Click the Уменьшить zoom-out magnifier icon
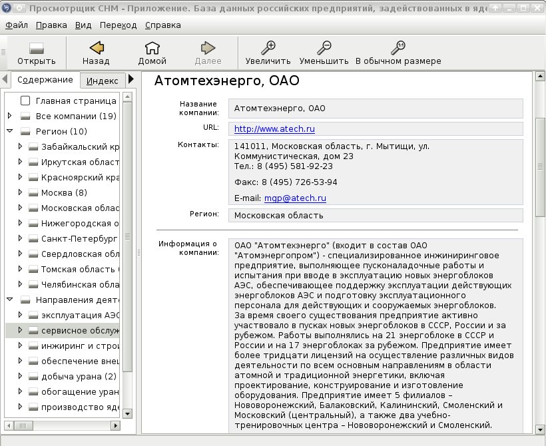This screenshot has width=546, height=446. click(324, 48)
